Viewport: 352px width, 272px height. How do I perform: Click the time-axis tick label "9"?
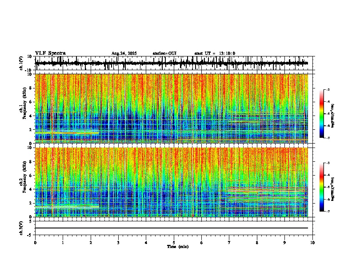coord(284,243)
